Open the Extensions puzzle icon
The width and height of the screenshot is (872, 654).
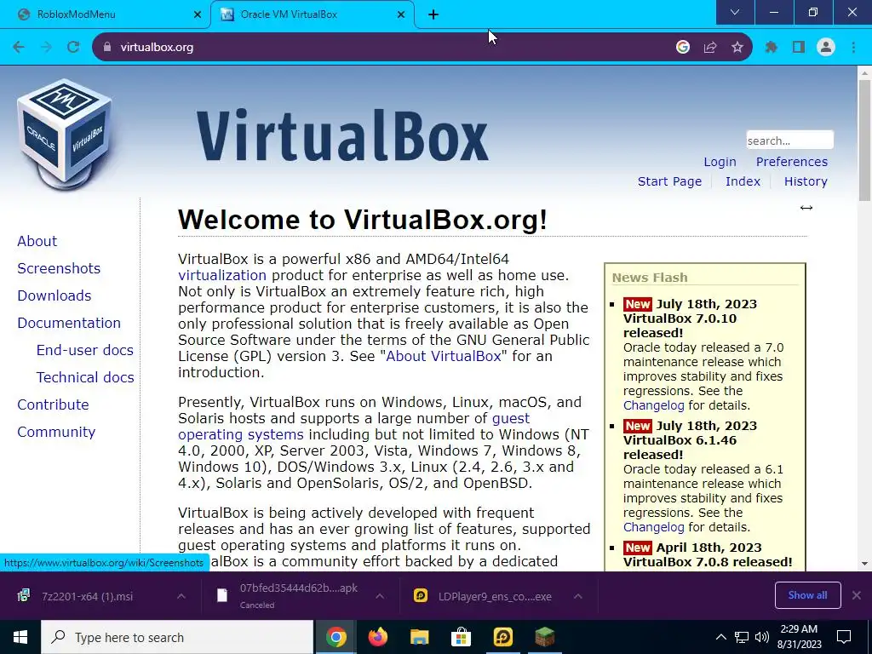pyautogui.click(x=772, y=48)
